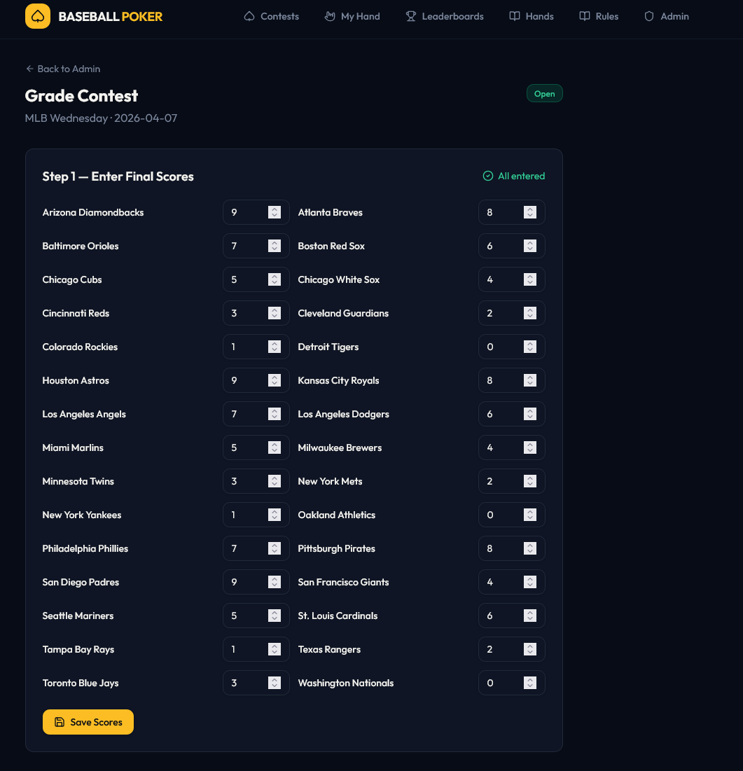The height and width of the screenshot is (771, 743).
Task: Follow the Back to Admin link
Action: click(x=68, y=69)
